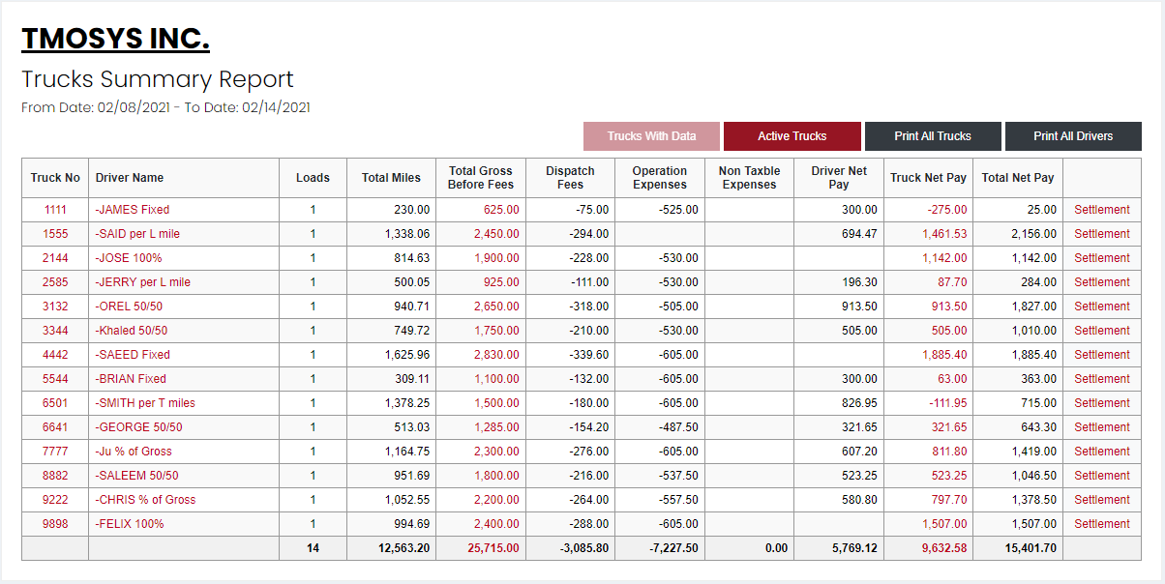This screenshot has width=1165, height=584.
Task: Click gross amount 2,830.00 for SAEED
Action: 496,355
